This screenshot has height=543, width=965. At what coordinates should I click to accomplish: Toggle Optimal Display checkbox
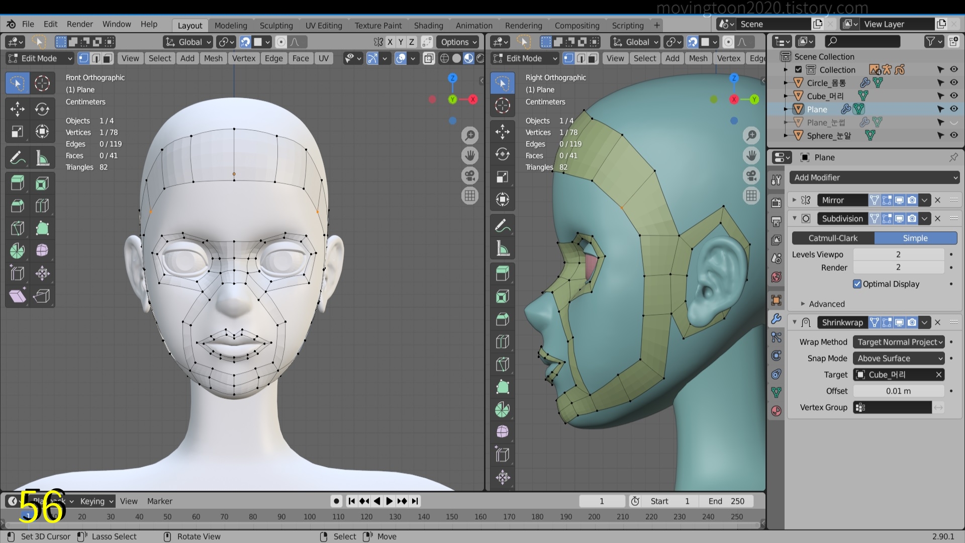857,284
